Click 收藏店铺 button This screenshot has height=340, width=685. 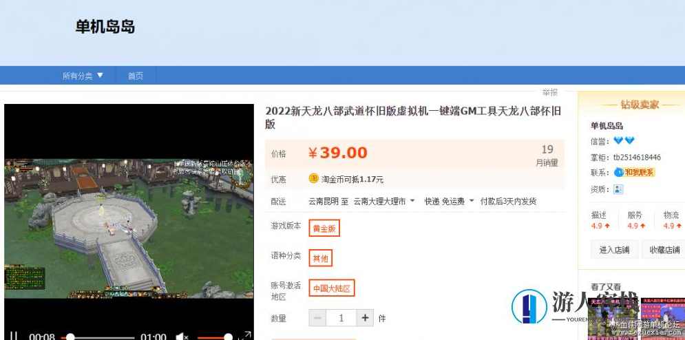coord(664,250)
